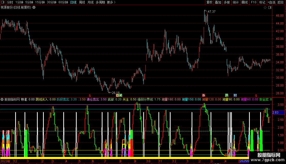Viewport: 286px width, 164px height.
Task: Open the 画线 drawing tools
Action: [244, 2]
